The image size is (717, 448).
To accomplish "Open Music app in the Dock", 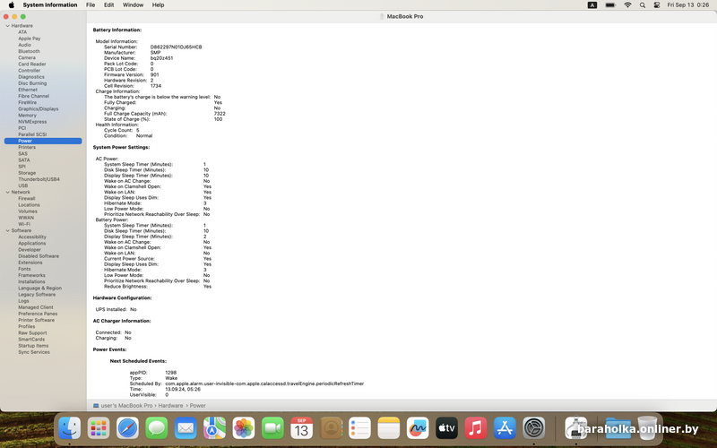I will click(476, 428).
